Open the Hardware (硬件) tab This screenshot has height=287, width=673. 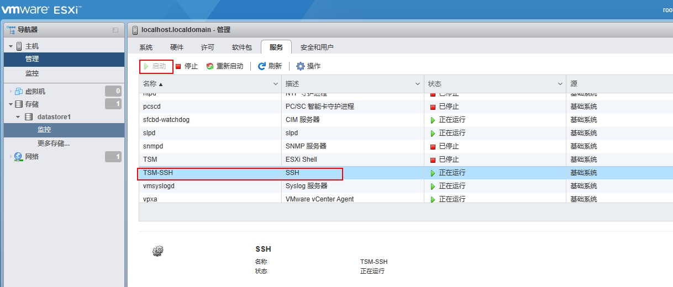point(177,47)
